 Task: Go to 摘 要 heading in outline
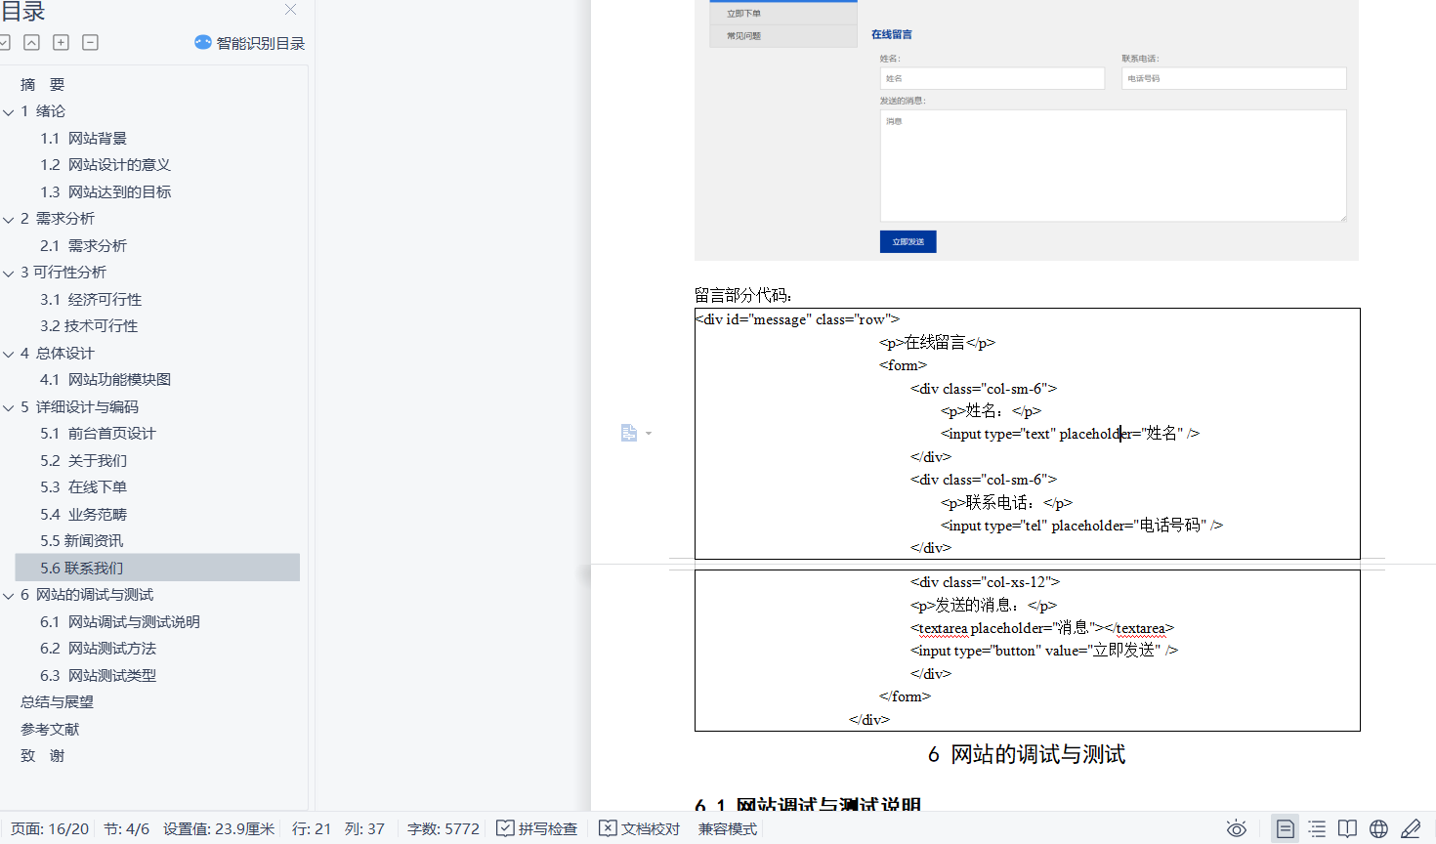point(43,85)
